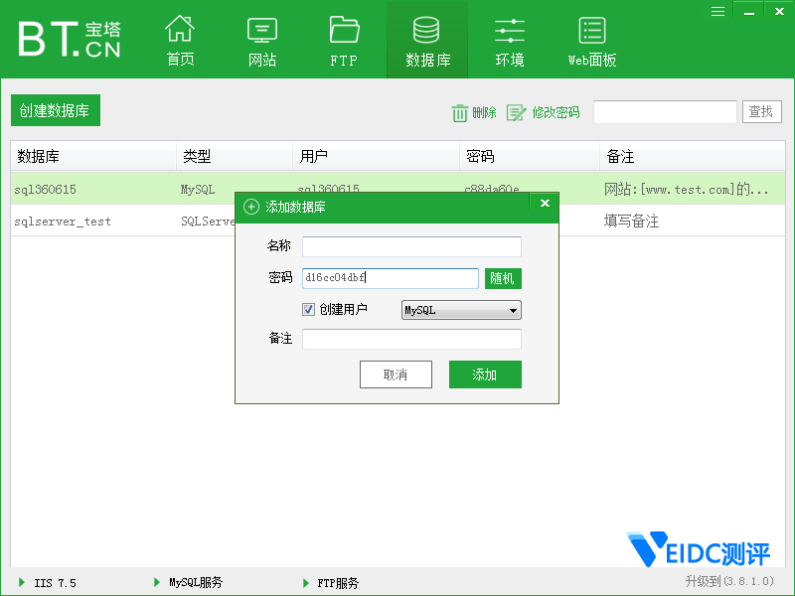795x596 pixels.
Task: Close the 添加数据库 dialog
Action: (545, 204)
